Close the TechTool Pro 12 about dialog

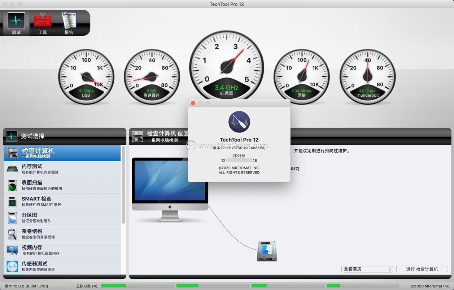tap(193, 103)
